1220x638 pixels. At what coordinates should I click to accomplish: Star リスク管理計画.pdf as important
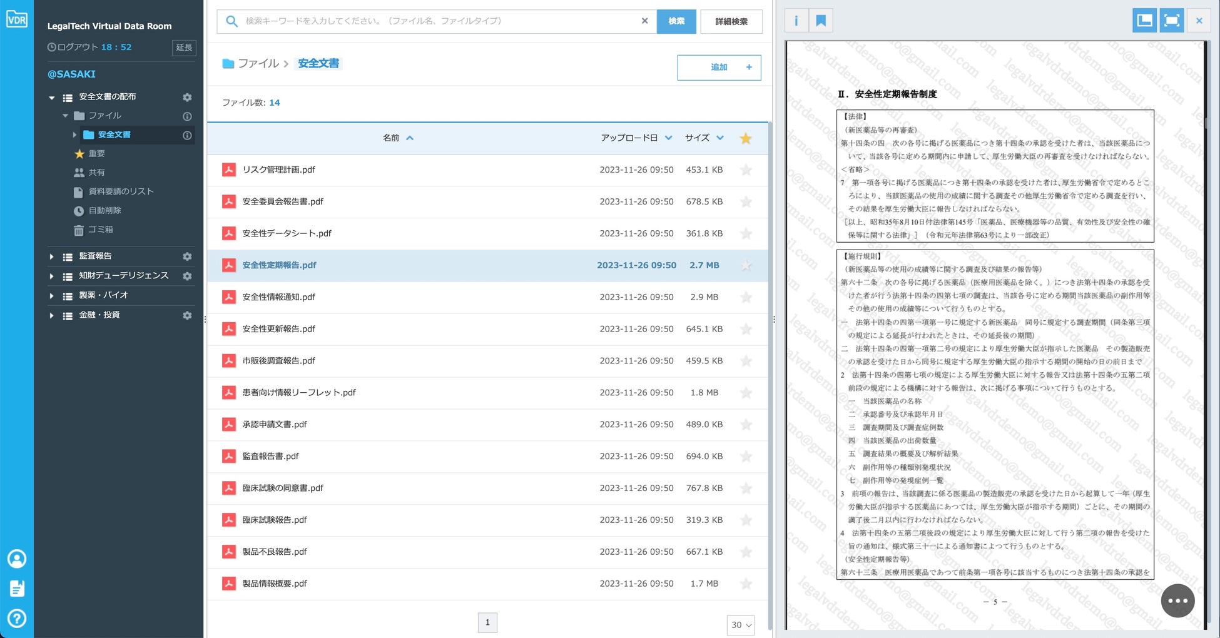click(746, 170)
